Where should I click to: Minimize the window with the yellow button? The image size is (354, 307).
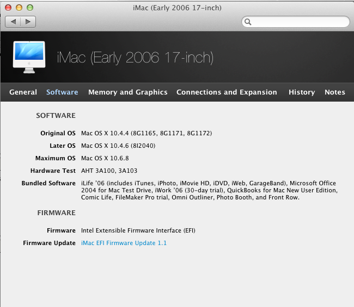(19, 8)
